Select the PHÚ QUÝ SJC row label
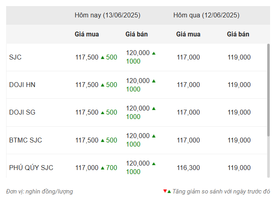Image resolution: width=279 pixels, height=202 pixels. [x=31, y=168]
